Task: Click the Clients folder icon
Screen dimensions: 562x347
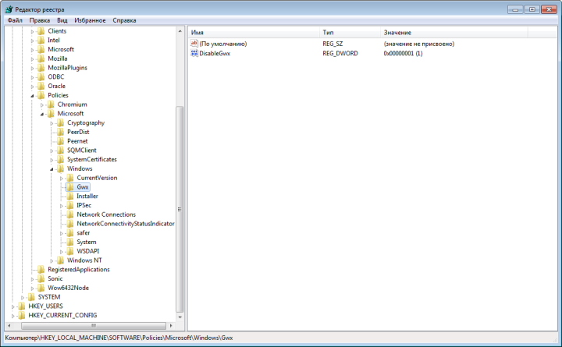Action: coord(41,31)
